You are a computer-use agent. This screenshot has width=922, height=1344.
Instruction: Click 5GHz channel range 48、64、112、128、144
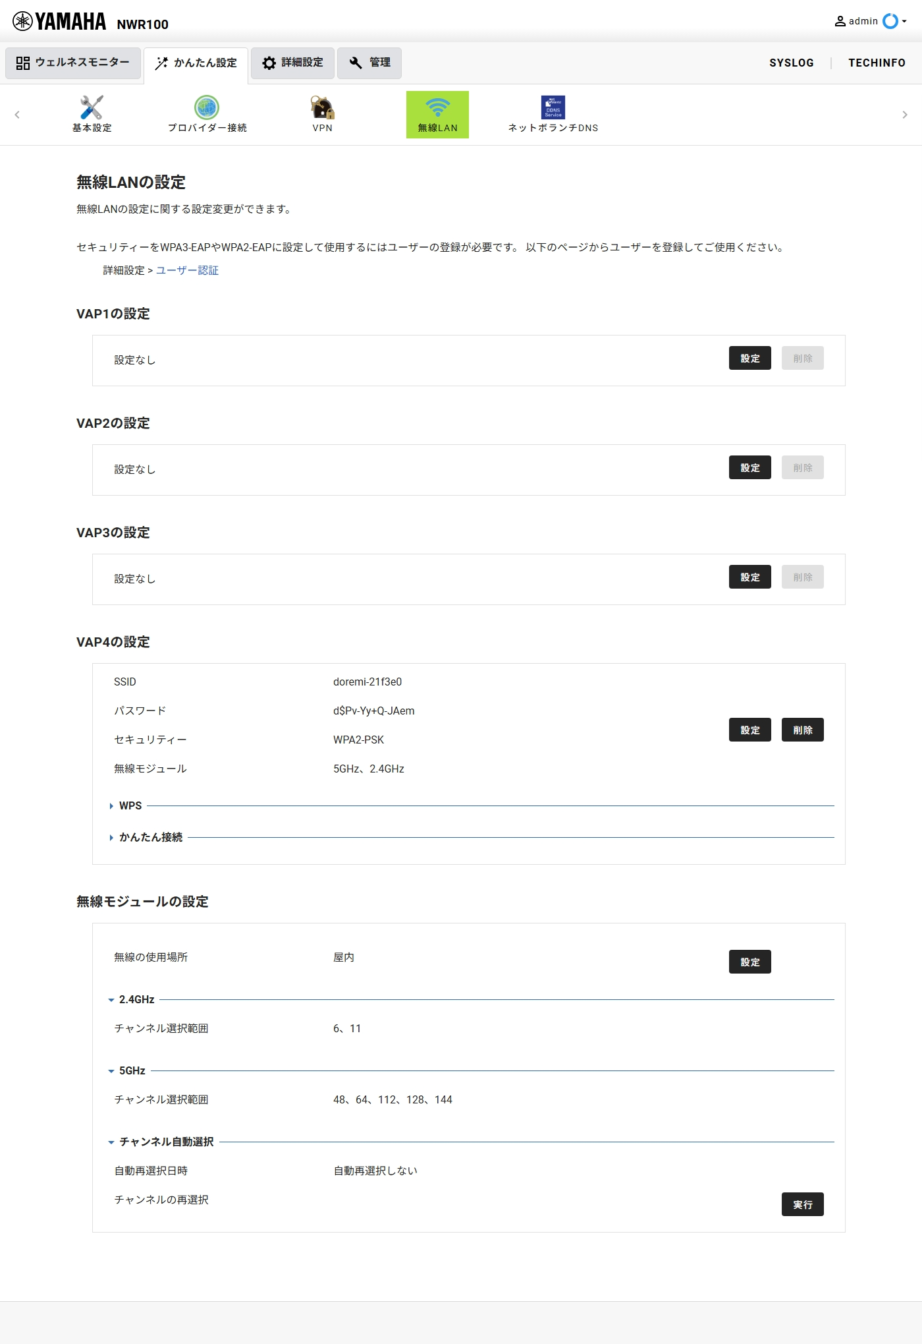point(393,1099)
